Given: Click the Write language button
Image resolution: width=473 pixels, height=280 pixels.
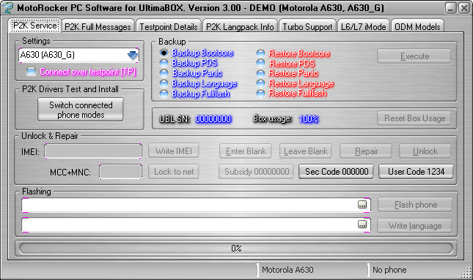Looking at the screenshot, I should [x=415, y=226].
